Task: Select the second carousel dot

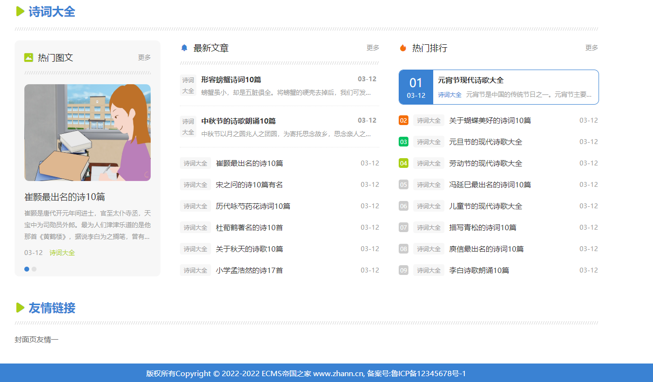Action: click(34, 269)
